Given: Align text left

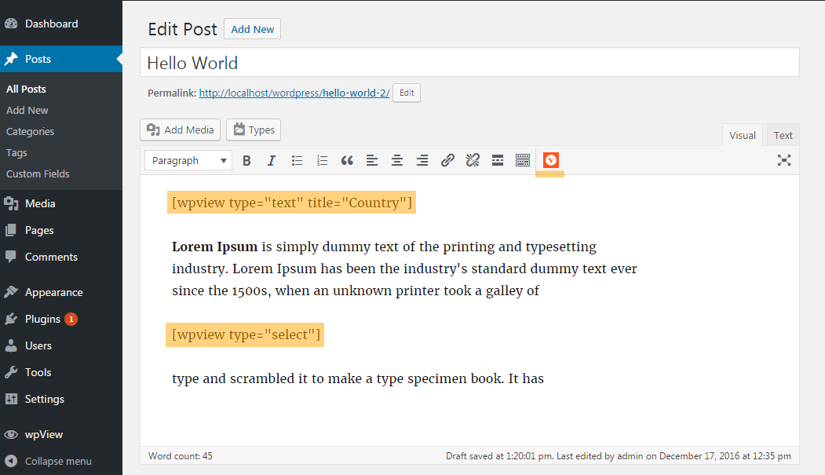Looking at the screenshot, I should (x=372, y=160).
